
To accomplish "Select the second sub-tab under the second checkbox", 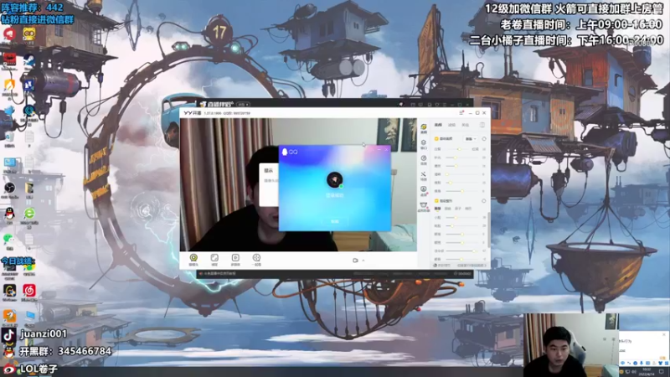I will pos(447,208).
